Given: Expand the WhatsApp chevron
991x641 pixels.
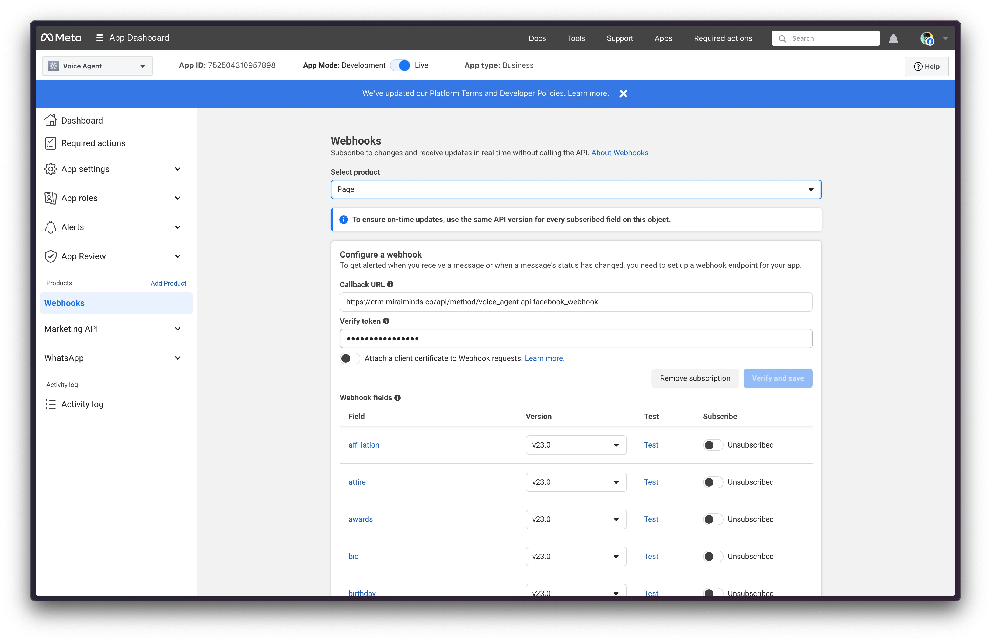Looking at the screenshot, I should (178, 358).
